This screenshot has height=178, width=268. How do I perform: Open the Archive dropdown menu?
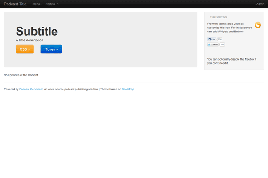coord(52,4)
